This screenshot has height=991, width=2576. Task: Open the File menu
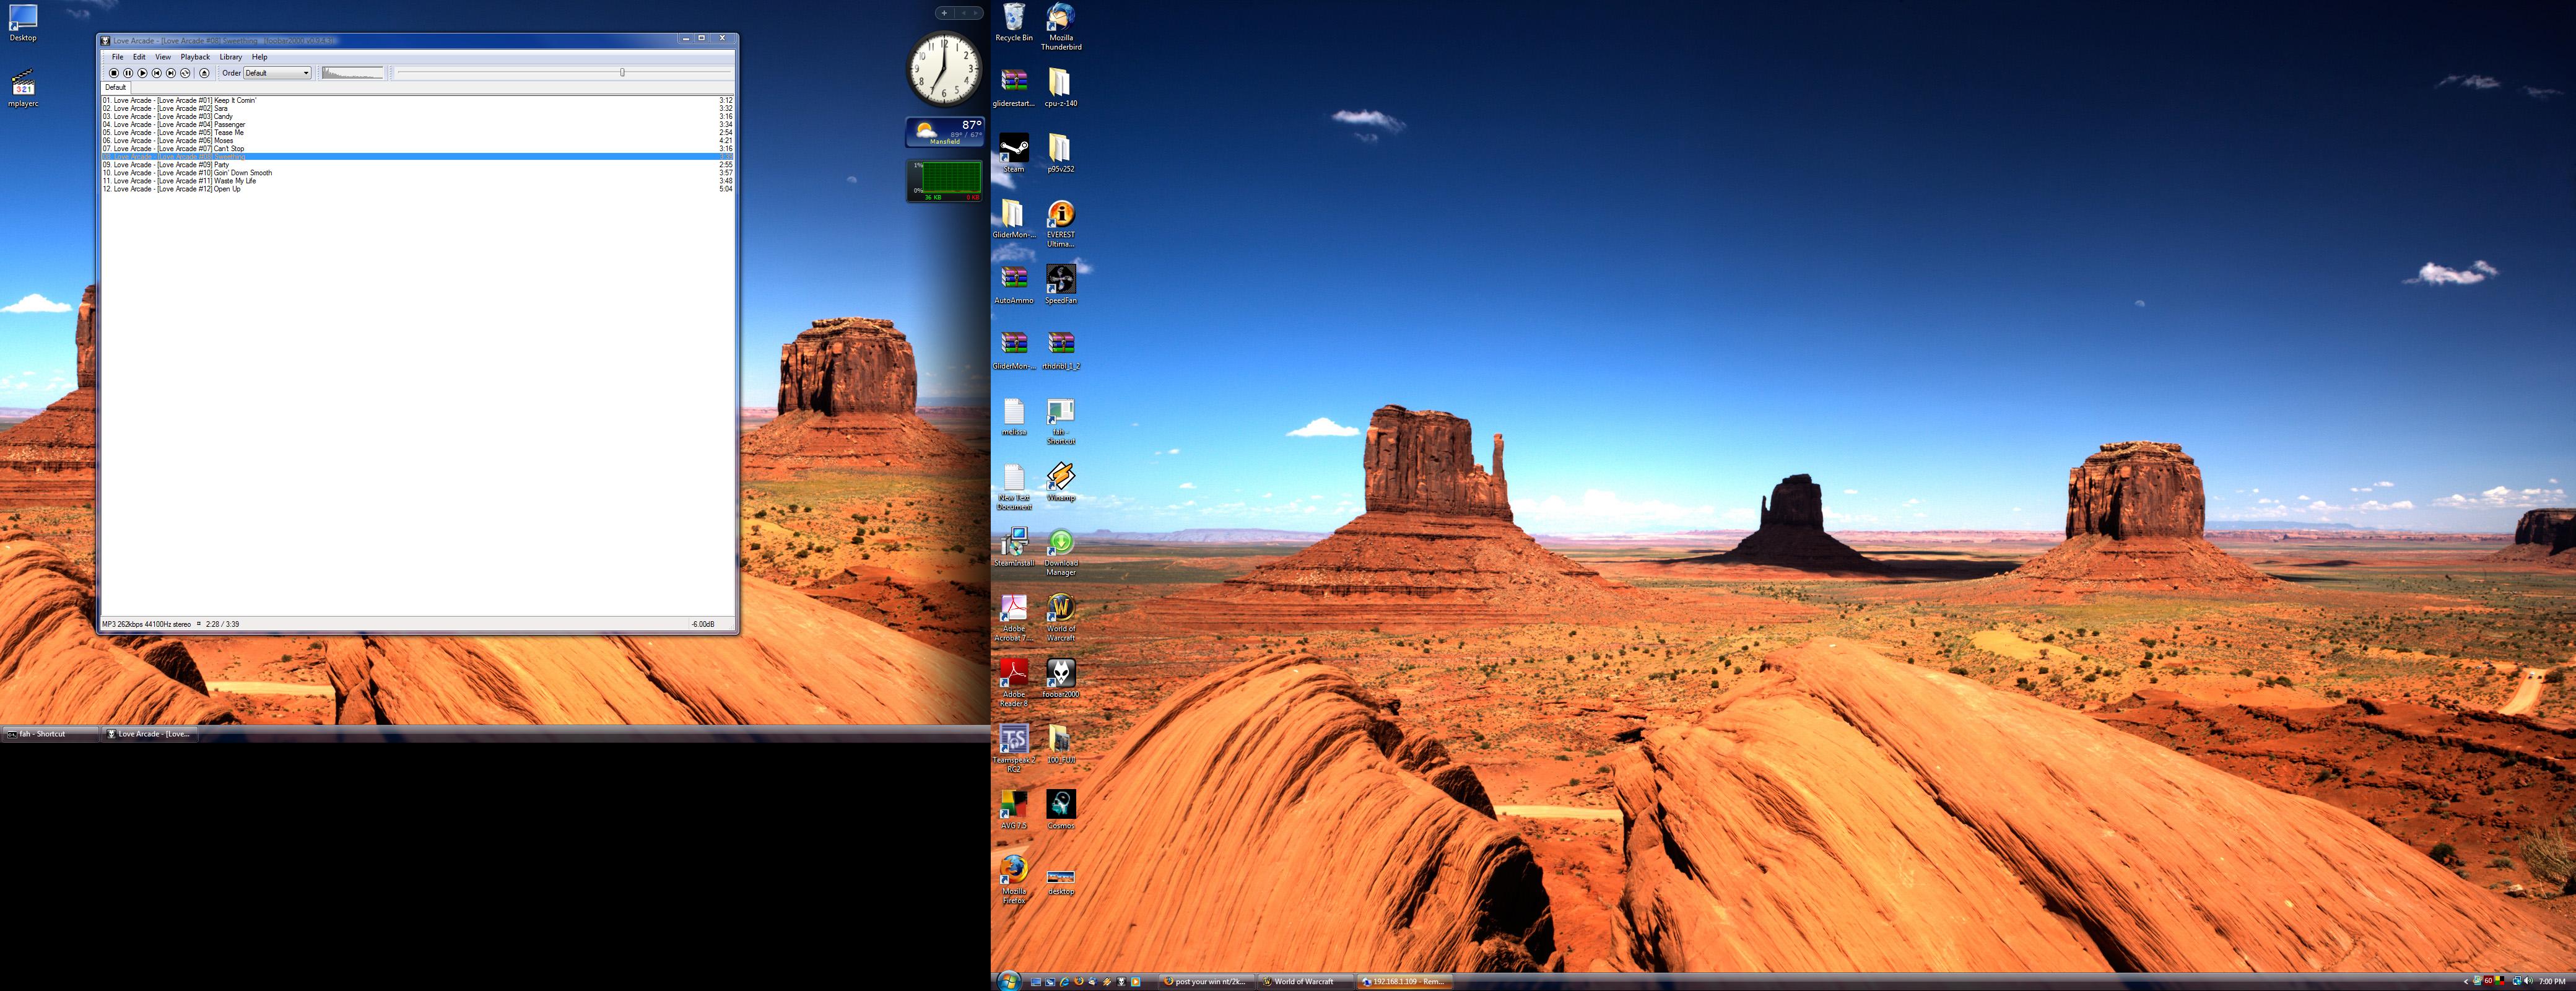117,57
